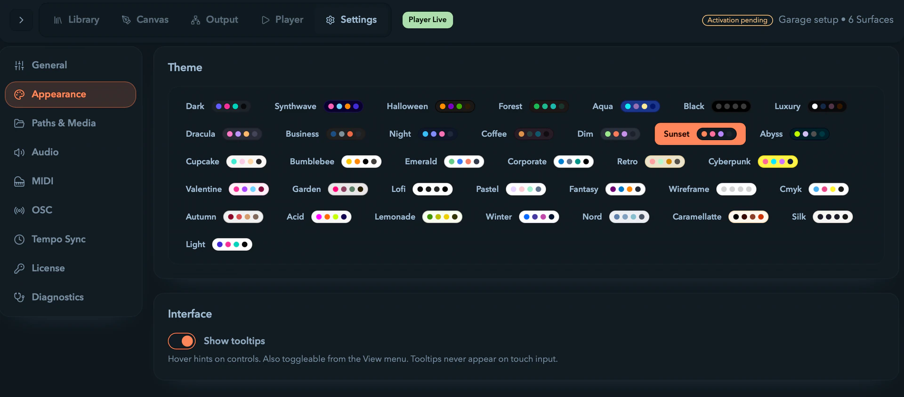Select the Black theme
This screenshot has height=397, width=904.
[x=717, y=106]
